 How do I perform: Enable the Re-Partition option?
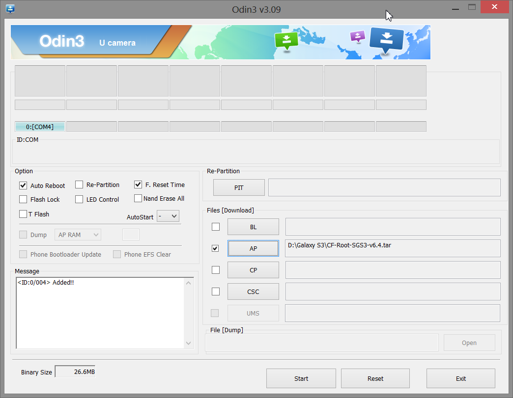pos(79,185)
